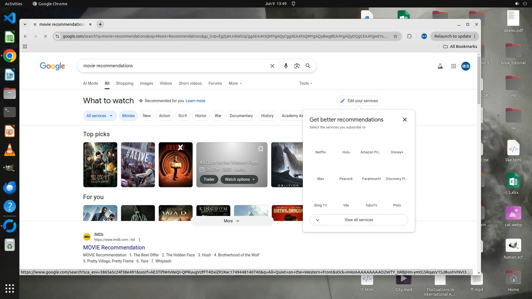The width and height of the screenshot is (532, 299).
Task: Clear search text with X icon
Action: [272, 66]
